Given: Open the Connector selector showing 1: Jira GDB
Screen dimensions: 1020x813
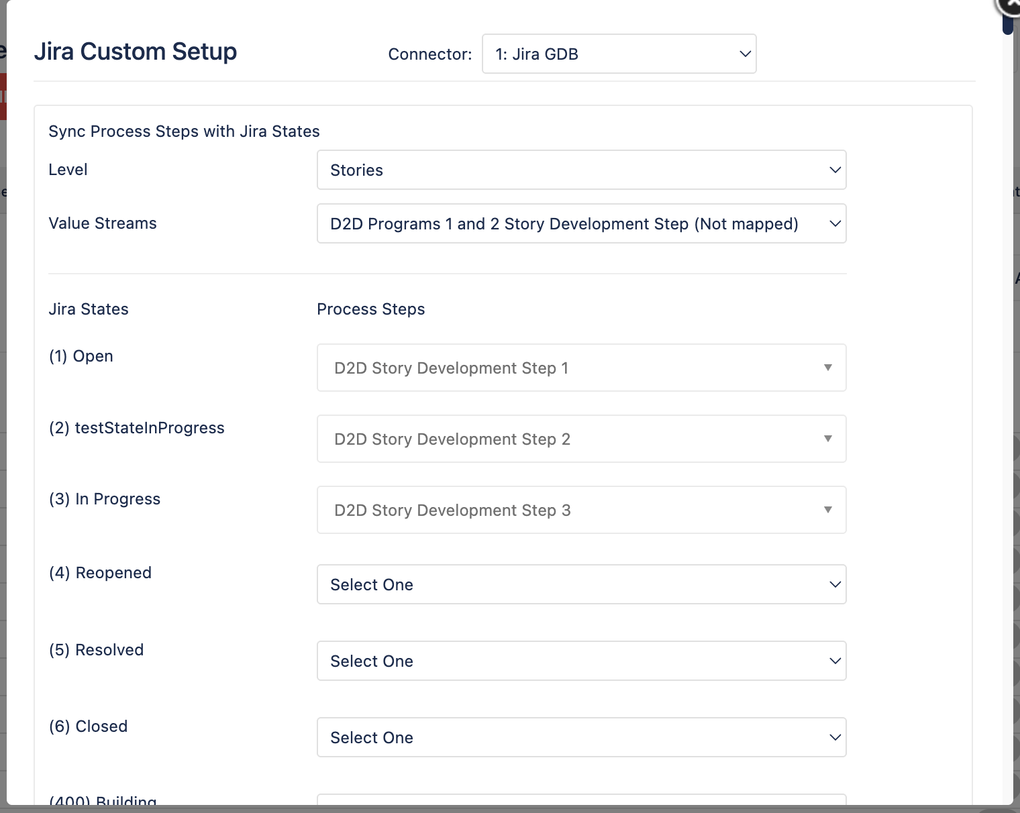Looking at the screenshot, I should tap(617, 54).
